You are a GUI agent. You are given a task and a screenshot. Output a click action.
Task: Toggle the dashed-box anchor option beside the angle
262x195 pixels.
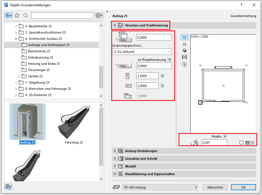coord(253,143)
